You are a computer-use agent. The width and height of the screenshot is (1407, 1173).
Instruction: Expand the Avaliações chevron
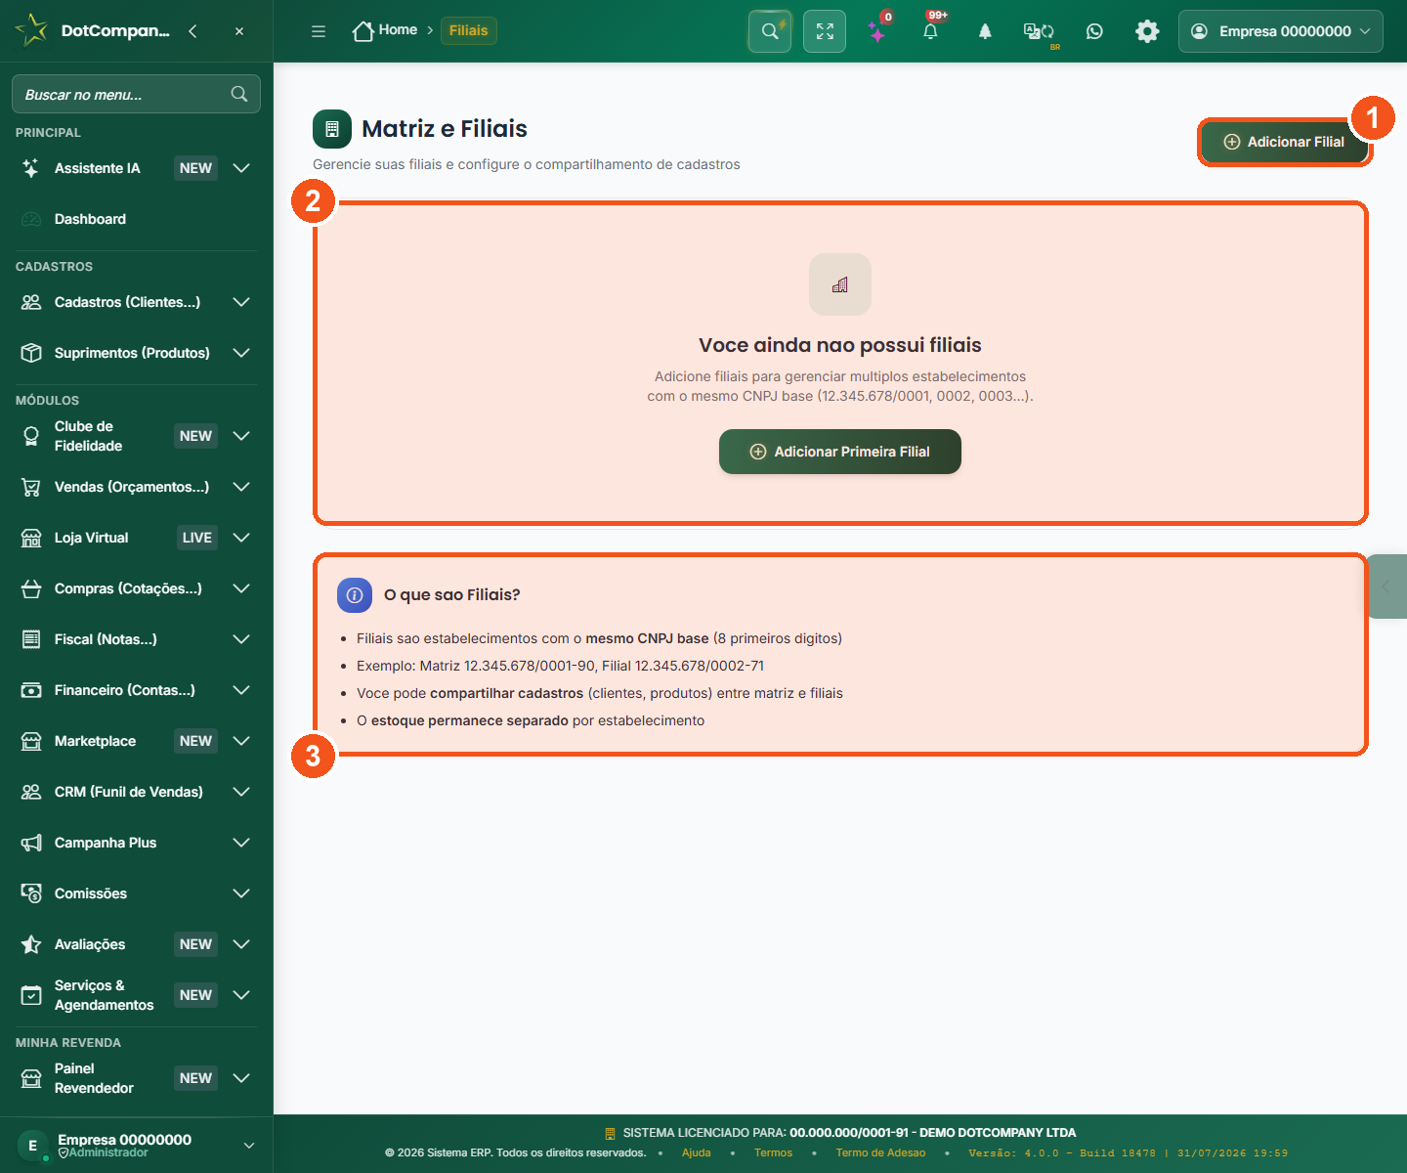pos(241,944)
